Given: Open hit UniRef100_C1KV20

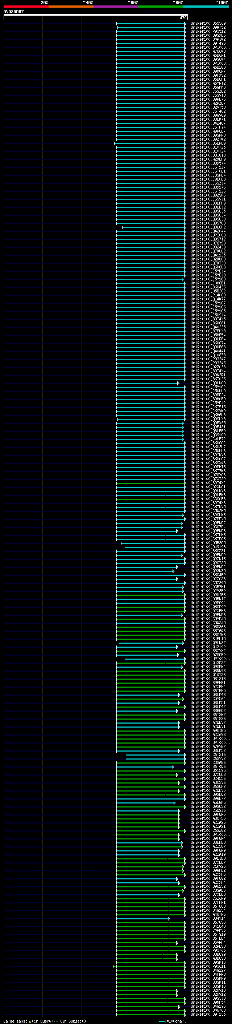Looking at the screenshot, I should (208, 867).
